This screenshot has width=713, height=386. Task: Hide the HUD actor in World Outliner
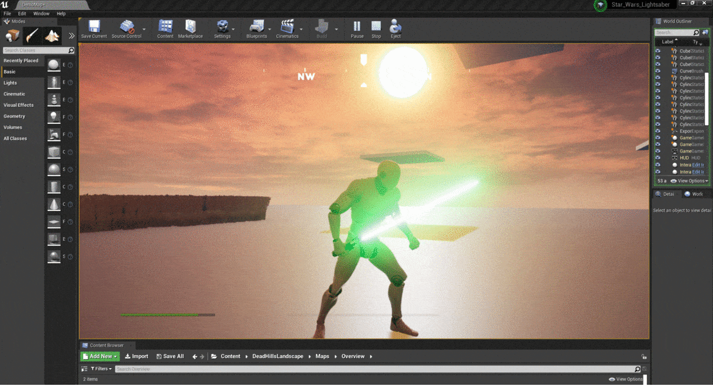coord(657,158)
